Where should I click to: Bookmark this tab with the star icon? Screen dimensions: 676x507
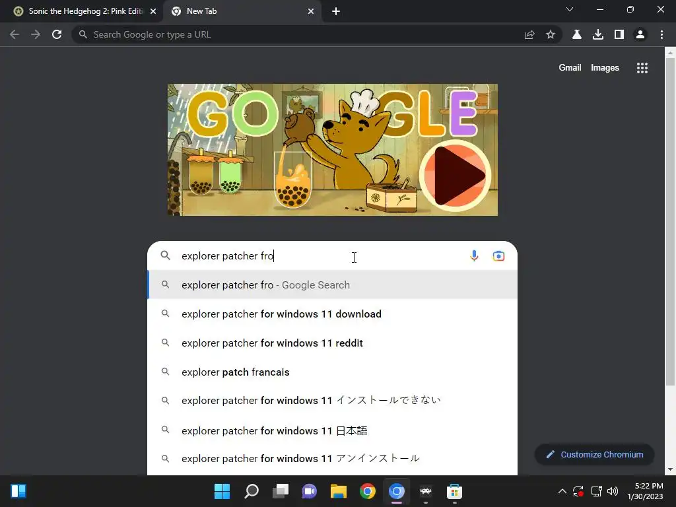pyautogui.click(x=551, y=34)
